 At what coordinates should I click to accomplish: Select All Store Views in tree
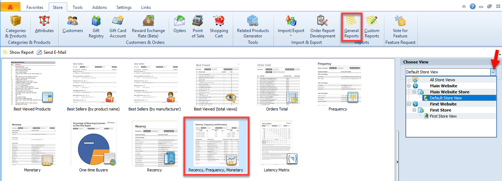point(442,80)
